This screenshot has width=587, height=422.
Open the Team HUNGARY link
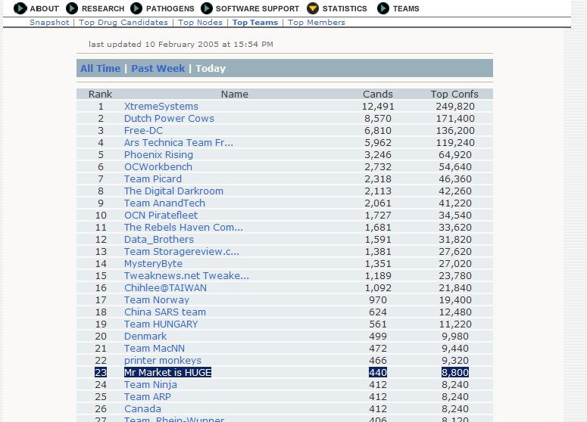pos(161,324)
